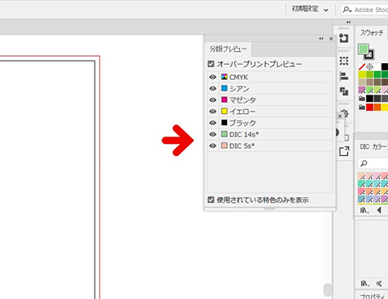Pick the red swatch in color group
388x299 pixels.
[x=369, y=107]
